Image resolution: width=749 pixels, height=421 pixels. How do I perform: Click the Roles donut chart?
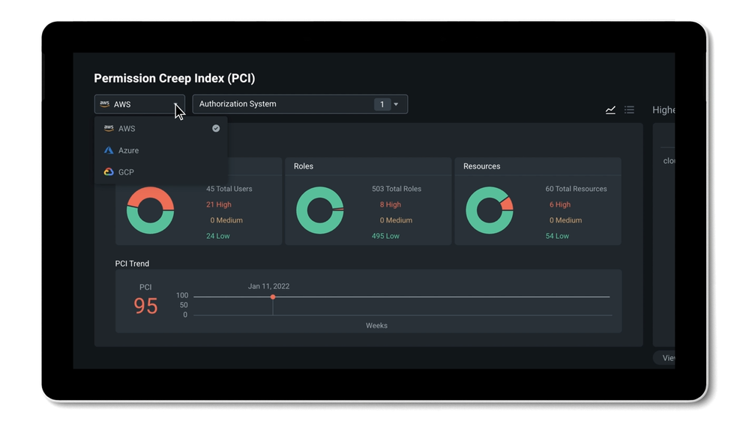point(320,210)
